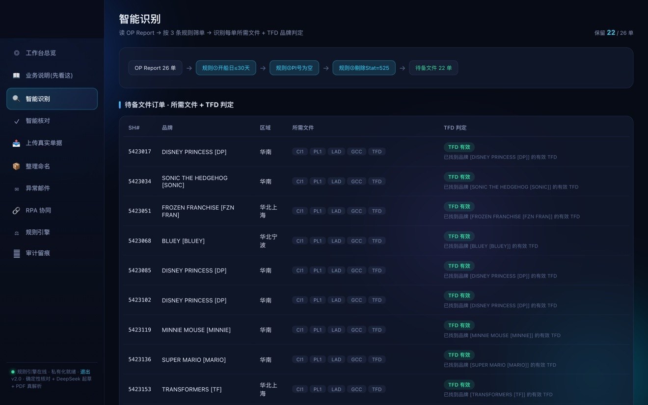Click the 退出 logout link
This screenshot has width=648, height=405.
pos(85,372)
